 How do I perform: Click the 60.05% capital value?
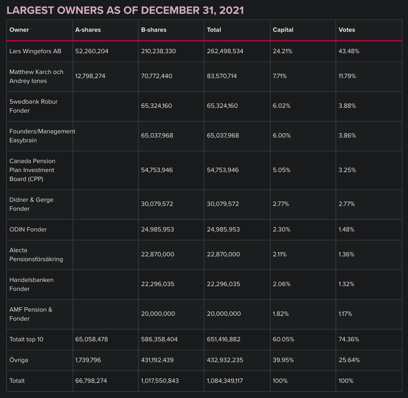283,339
